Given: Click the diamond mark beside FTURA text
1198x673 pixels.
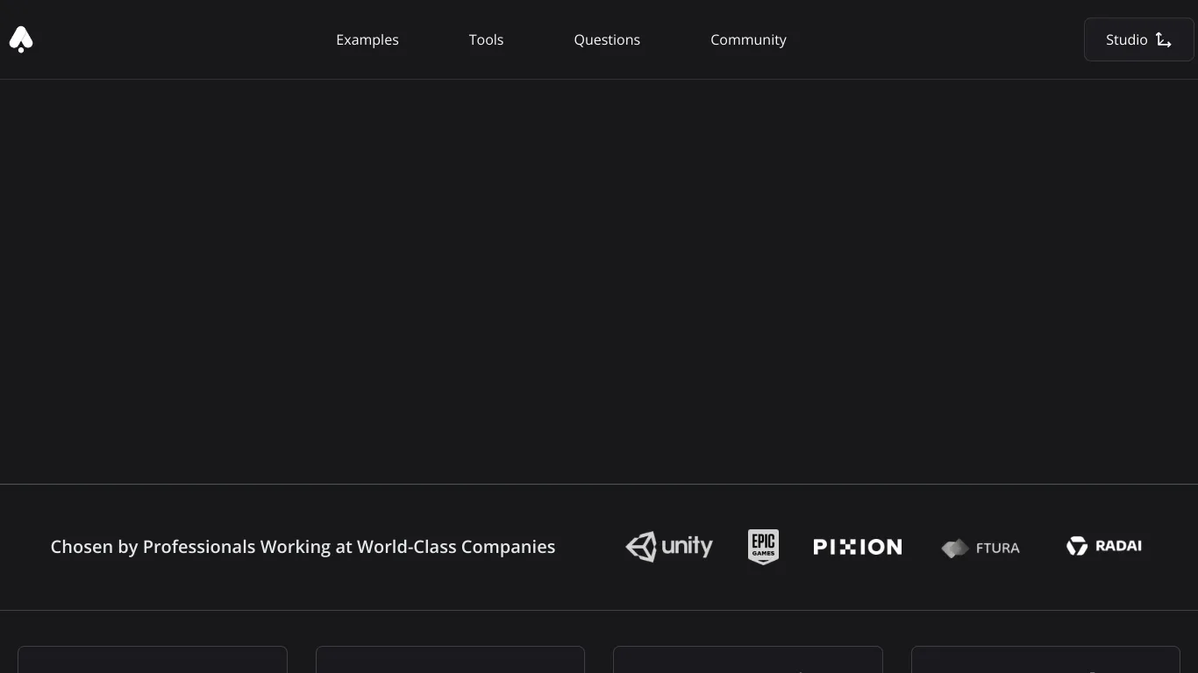Looking at the screenshot, I should (x=956, y=547).
